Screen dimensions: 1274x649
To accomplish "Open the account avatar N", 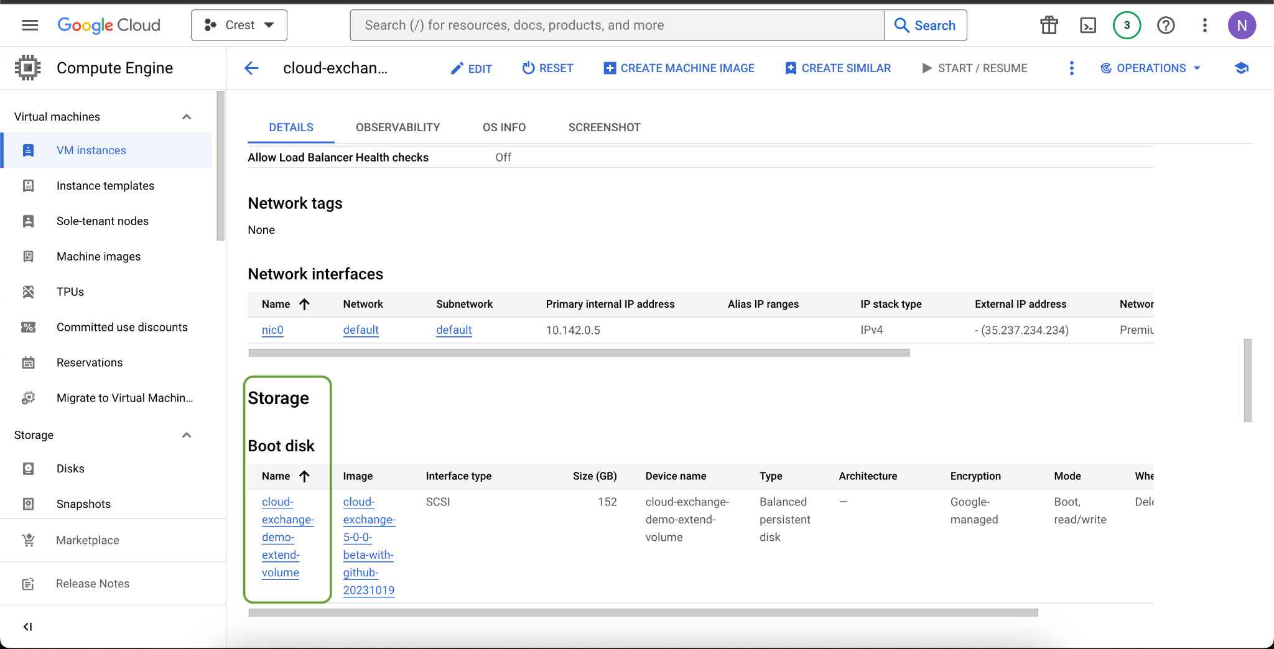I will 1242,25.
